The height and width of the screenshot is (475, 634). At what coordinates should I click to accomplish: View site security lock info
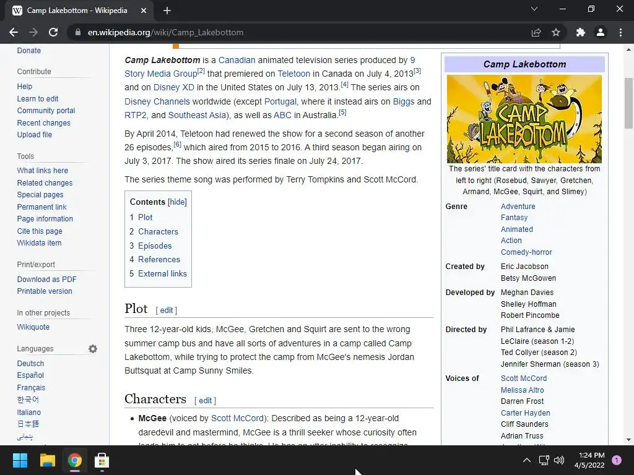click(x=78, y=32)
